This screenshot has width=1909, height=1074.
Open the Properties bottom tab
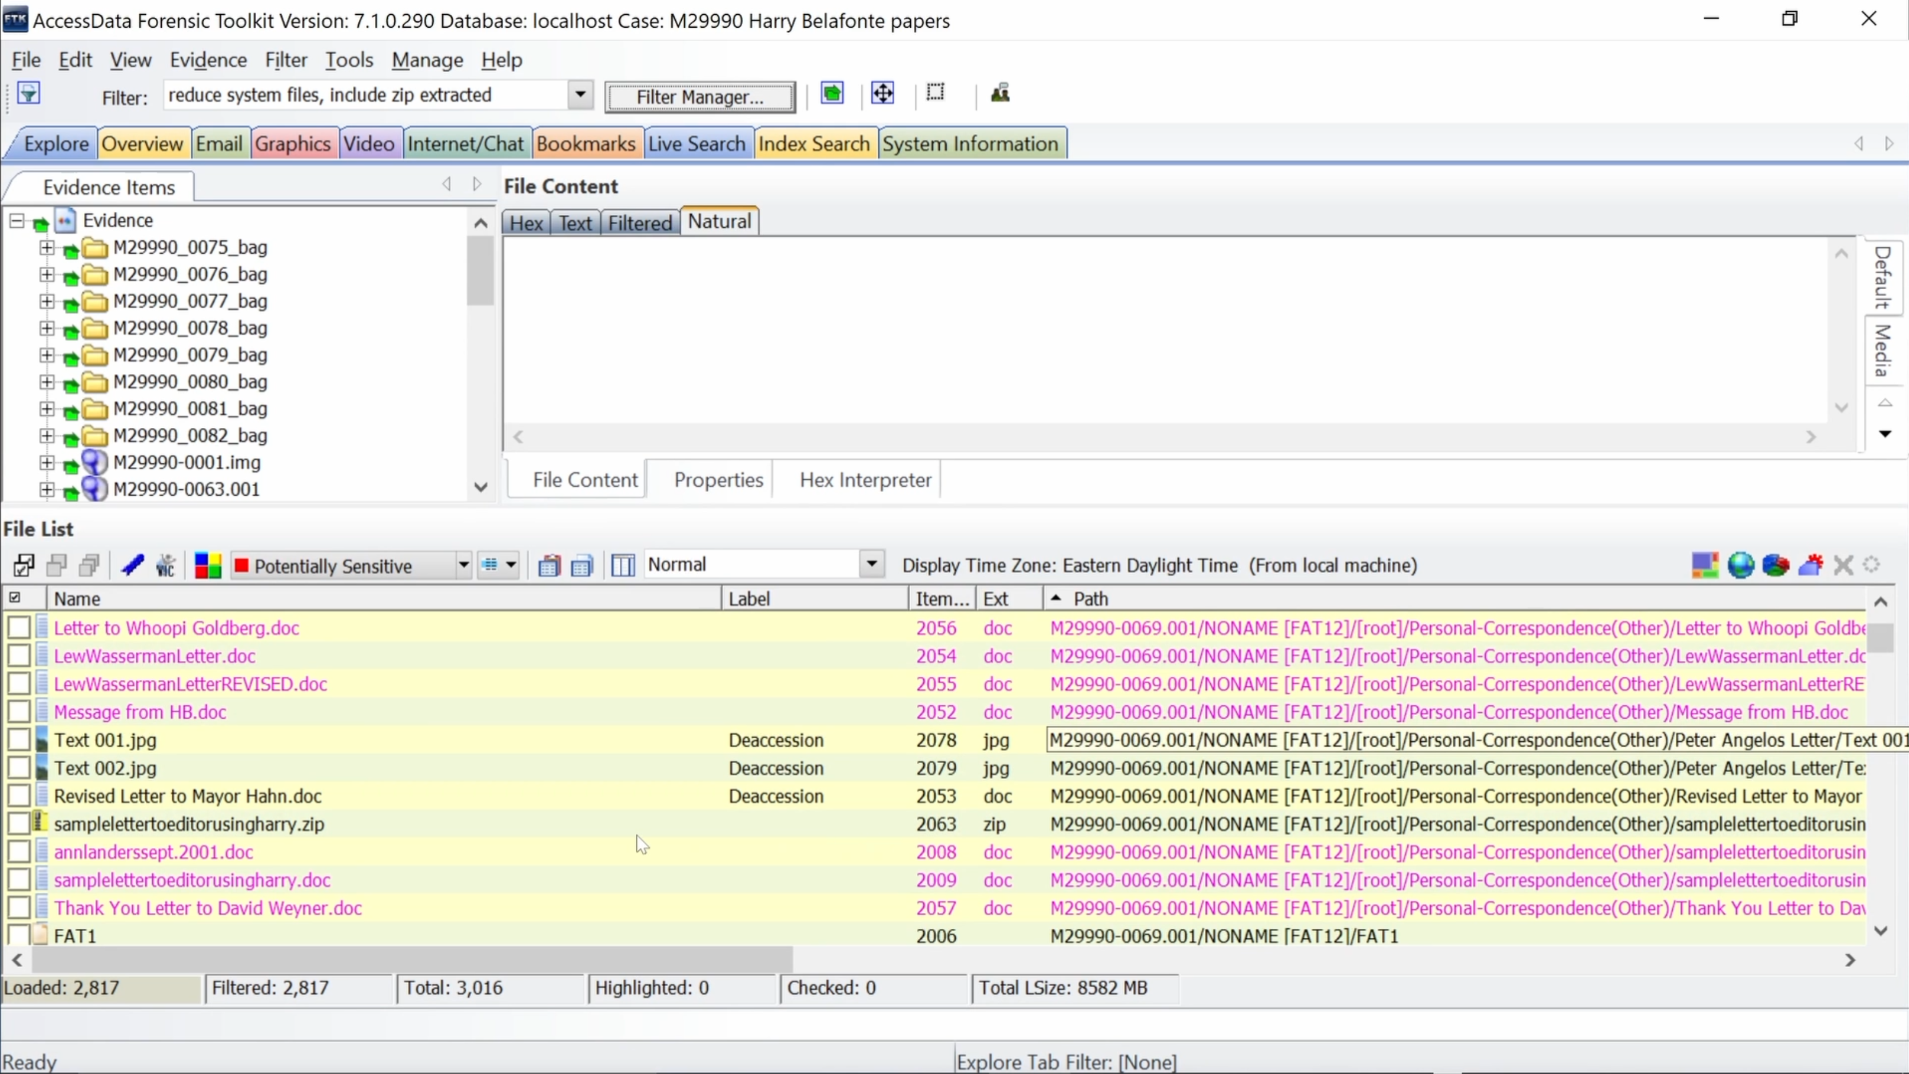pyautogui.click(x=718, y=480)
